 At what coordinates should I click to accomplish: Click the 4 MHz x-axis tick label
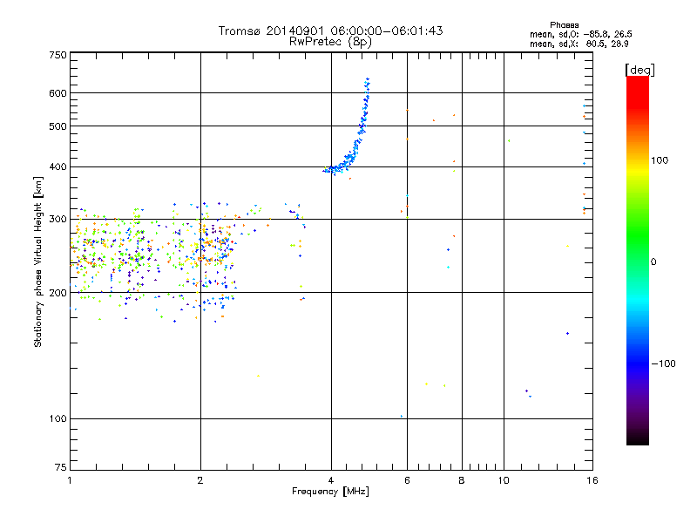click(331, 480)
